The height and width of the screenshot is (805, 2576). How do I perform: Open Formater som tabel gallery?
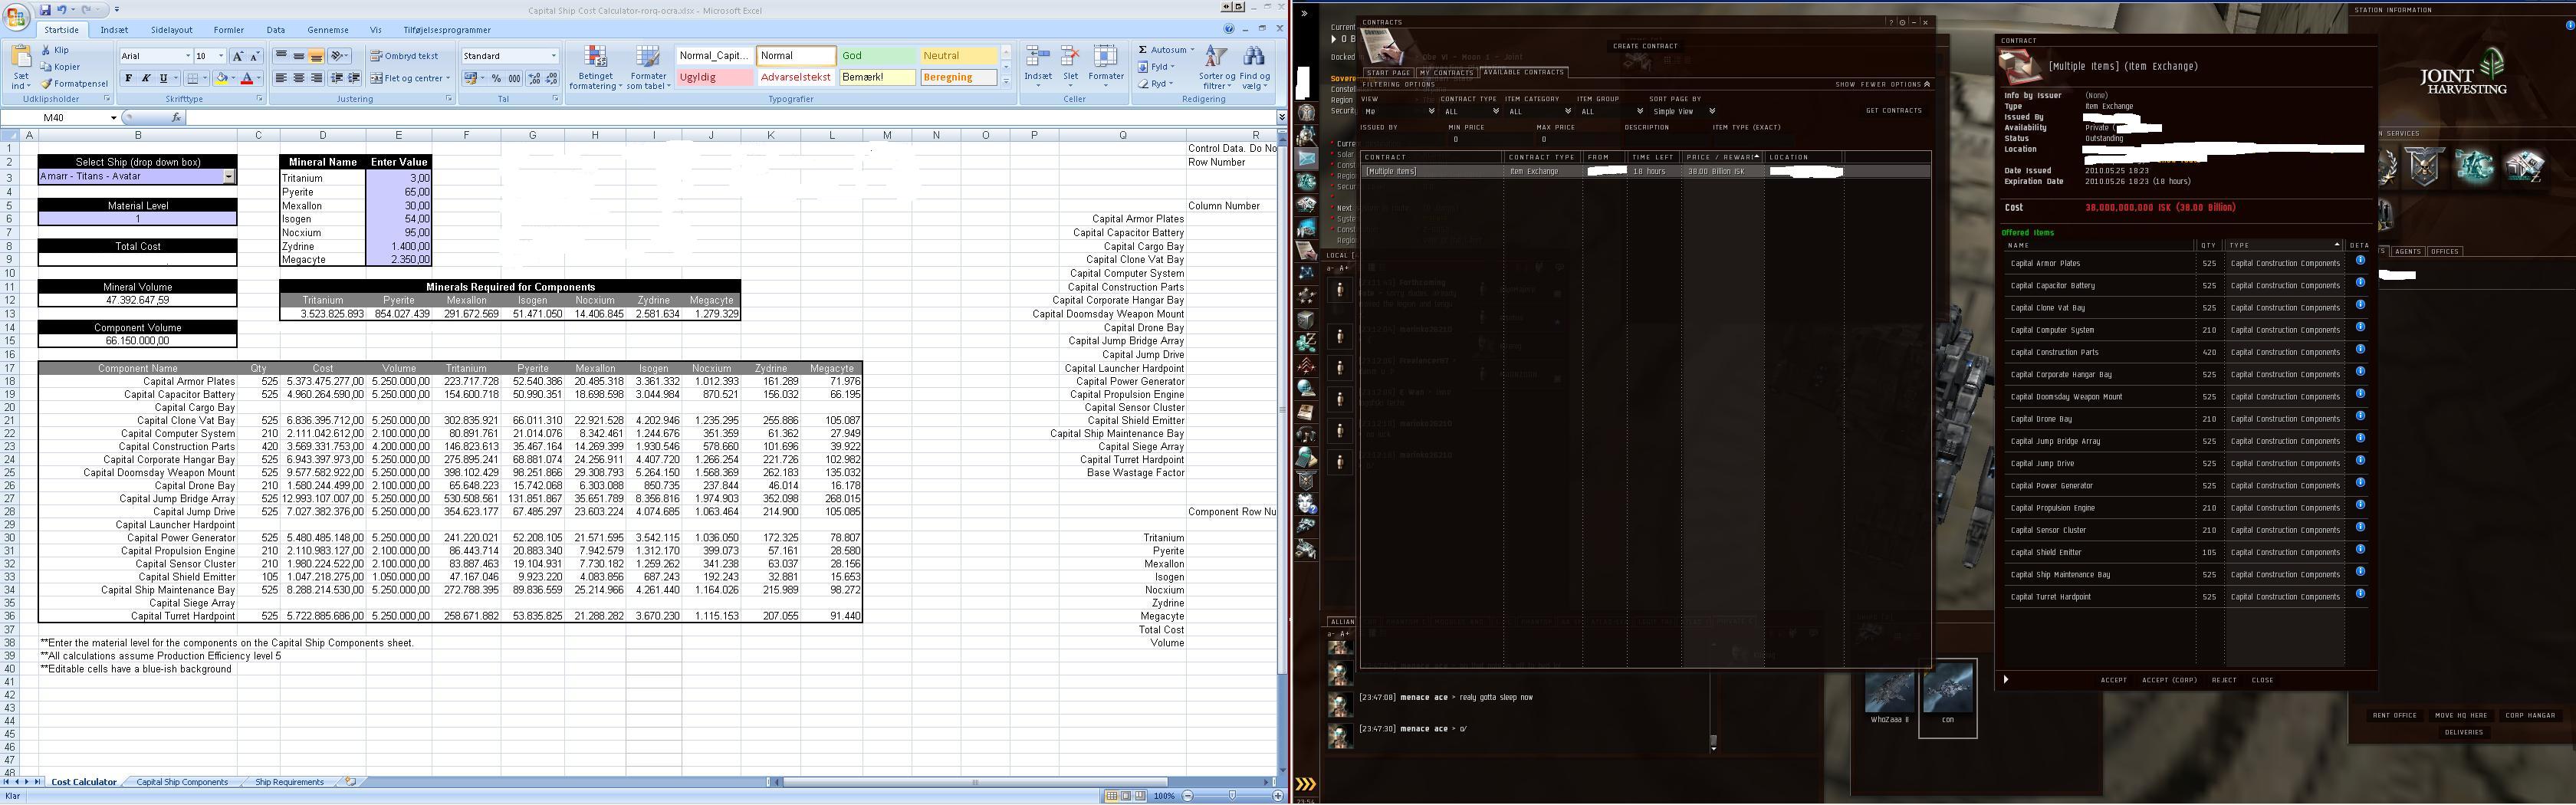pos(648,67)
